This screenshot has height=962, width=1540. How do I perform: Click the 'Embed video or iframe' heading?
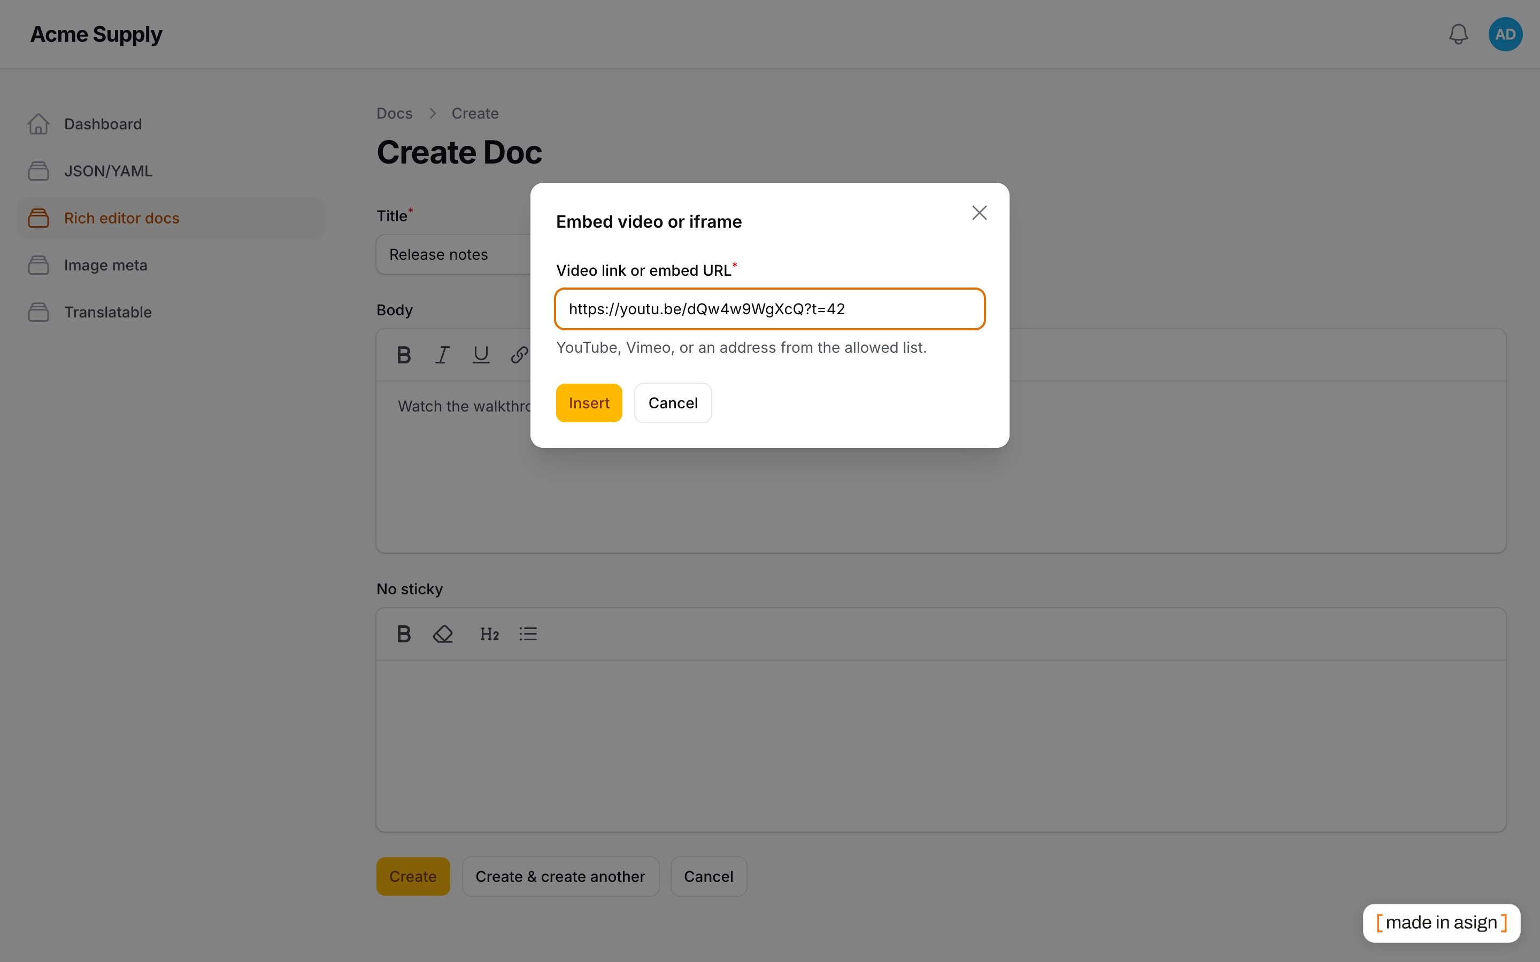(x=649, y=221)
